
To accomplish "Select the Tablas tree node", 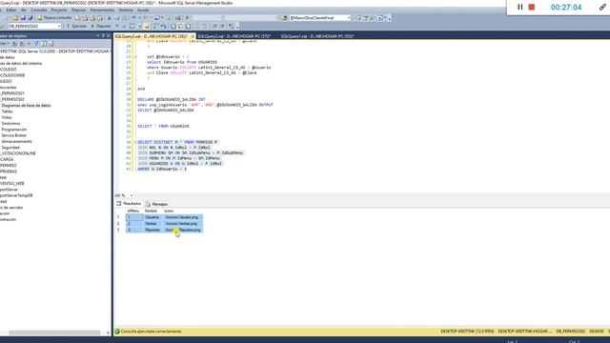I will pos(7,111).
